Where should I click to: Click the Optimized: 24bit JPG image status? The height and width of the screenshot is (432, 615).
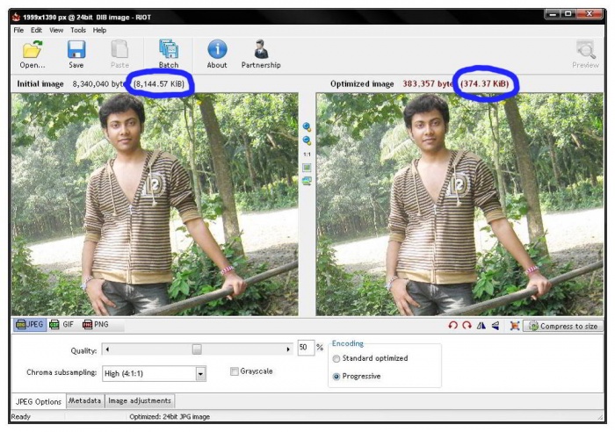170,417
